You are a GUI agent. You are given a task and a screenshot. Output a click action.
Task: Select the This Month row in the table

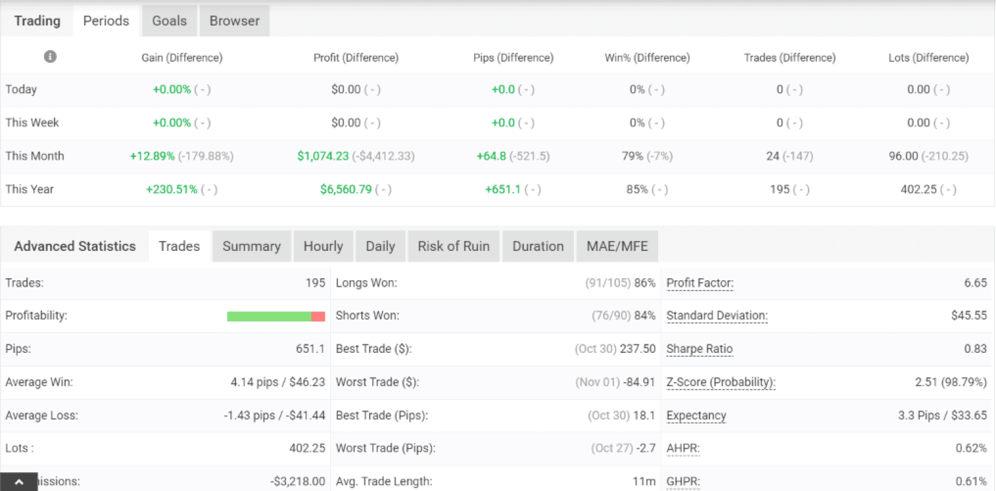click(x=35, y=156)
